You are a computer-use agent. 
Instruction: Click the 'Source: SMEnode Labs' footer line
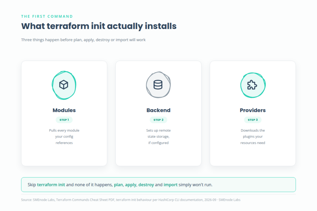point(131,200)
